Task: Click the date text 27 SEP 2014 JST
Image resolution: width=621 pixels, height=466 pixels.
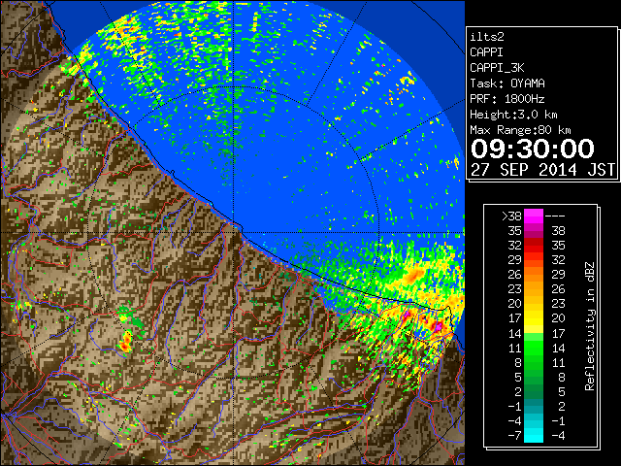Action: tap(542, 170)
